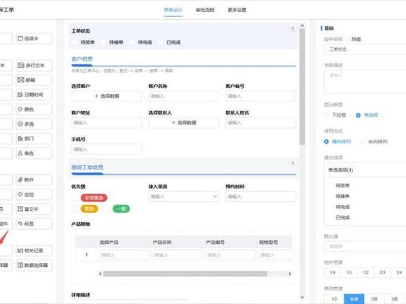Tick the 隐藏 checkbox beside control name

348,40
